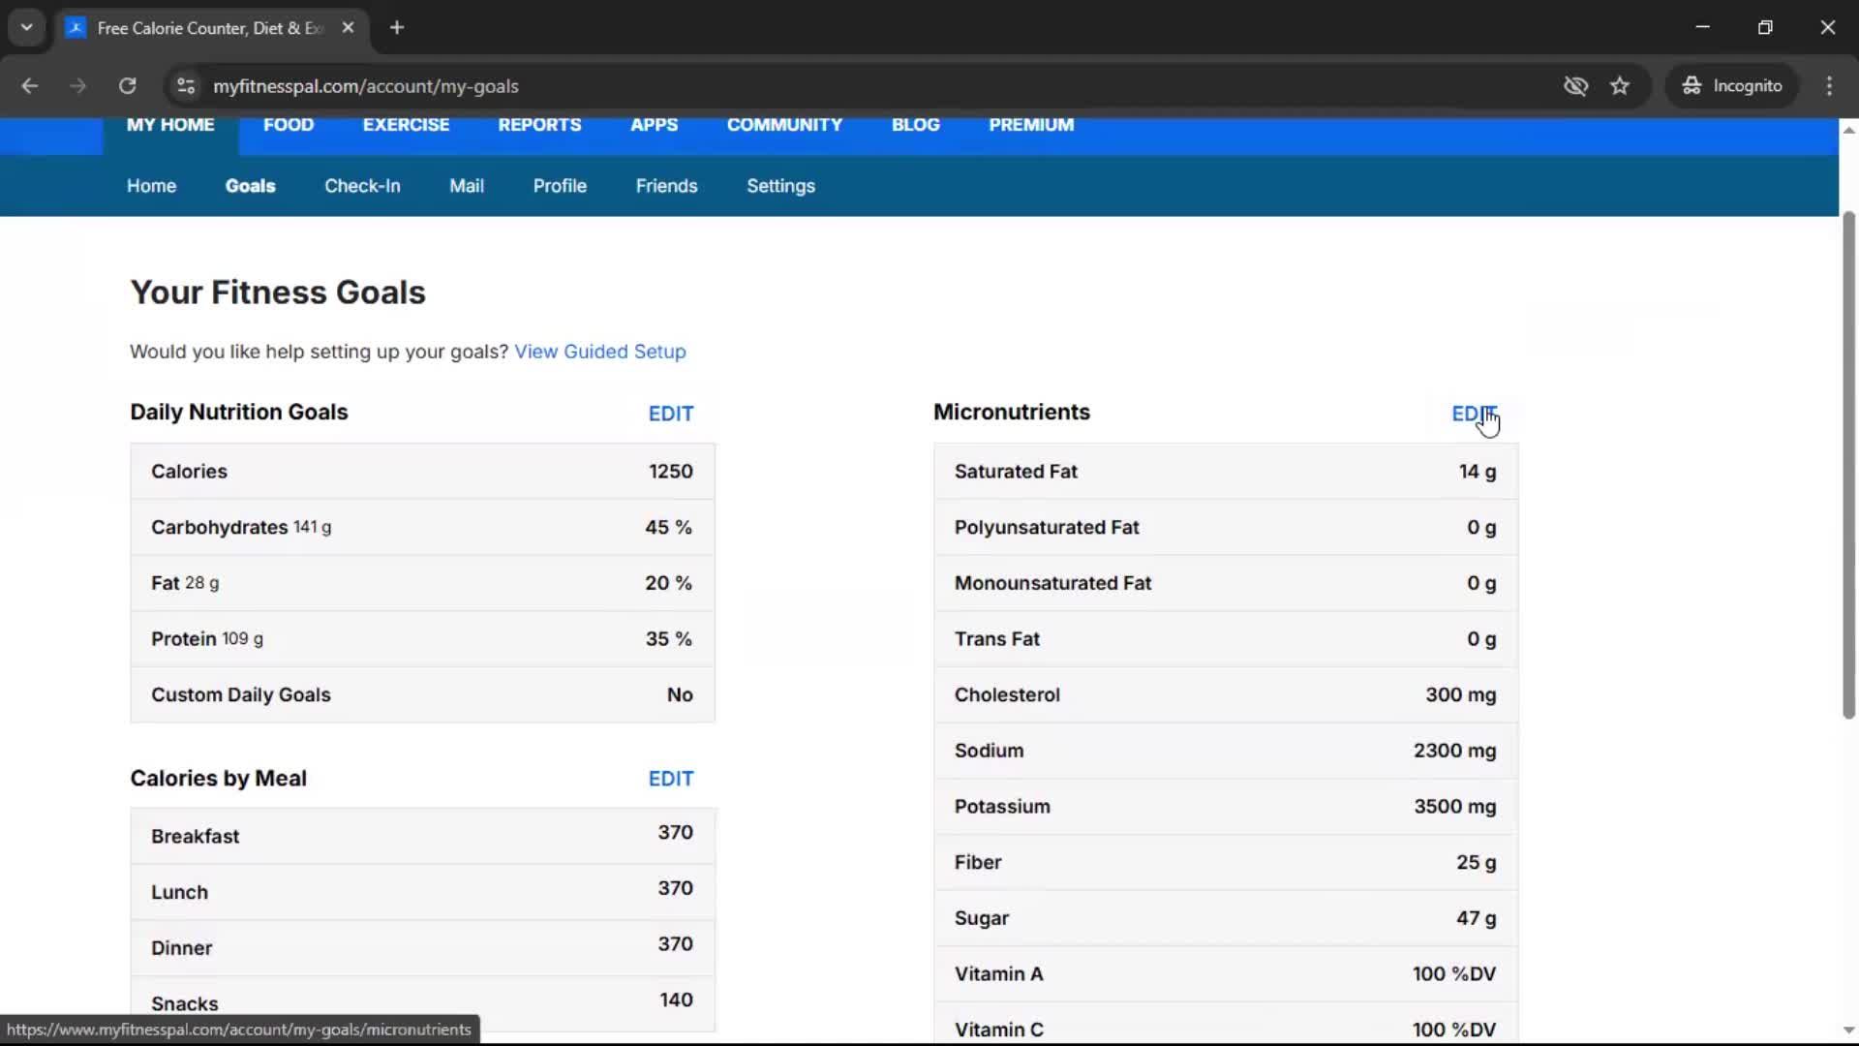1859x1046 pixels.
Task: Open the Check-In submenu item
Action: click(x=362, y=186)
